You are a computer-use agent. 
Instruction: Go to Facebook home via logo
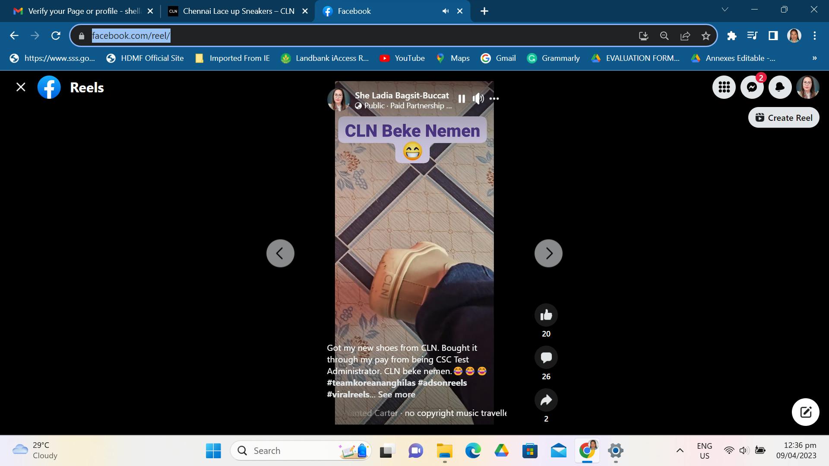click(x=49, y=88)
